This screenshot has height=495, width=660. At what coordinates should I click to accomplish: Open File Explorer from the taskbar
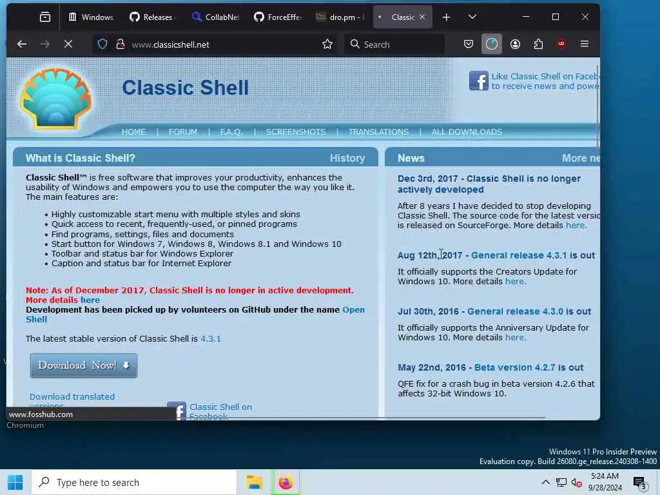point(254,482)
